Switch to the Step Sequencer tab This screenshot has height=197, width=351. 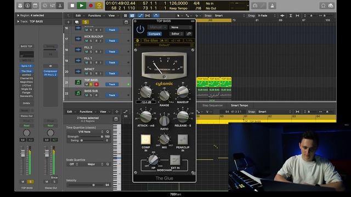coord(212,106)
